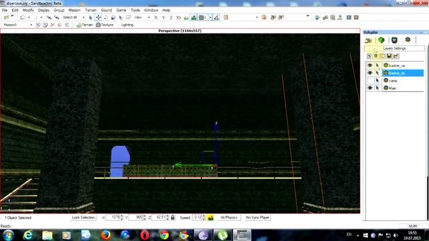
Task: Show the hidden camp layer
Action: [x=370, y=80]
